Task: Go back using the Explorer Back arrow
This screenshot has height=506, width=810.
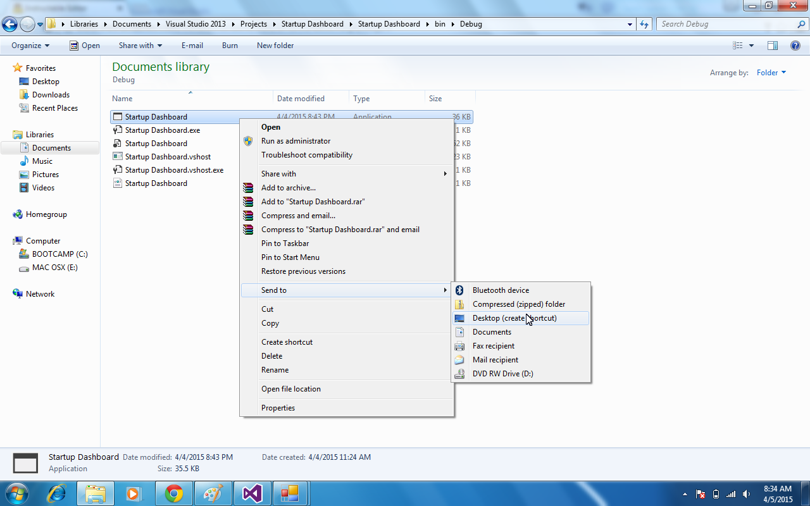Action: pyautogui.click(x=10, y=25)
